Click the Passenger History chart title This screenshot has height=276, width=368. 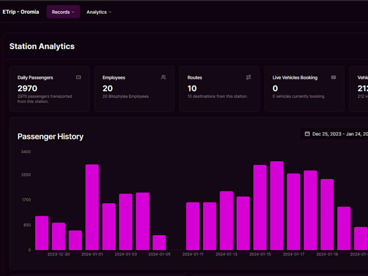pyautogui.click(x=51, y=136)
